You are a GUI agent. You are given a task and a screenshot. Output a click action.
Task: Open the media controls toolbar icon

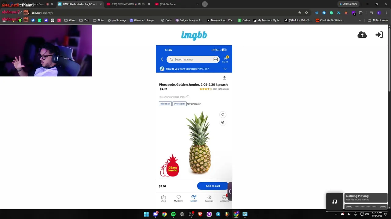click(371, 13)
